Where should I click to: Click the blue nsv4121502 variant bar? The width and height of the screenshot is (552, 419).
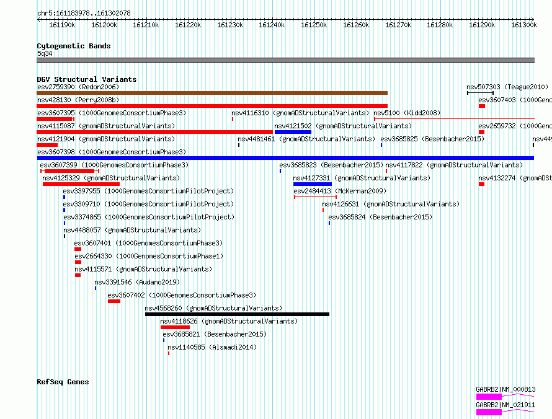point(293,132)
